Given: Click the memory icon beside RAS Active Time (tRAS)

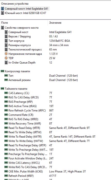Looking at the screenshot, I should (6, 106).
